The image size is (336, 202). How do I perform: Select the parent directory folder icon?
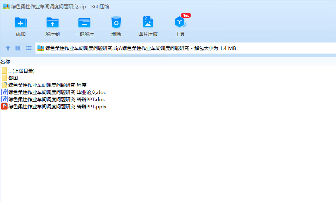tap(4, 71)
